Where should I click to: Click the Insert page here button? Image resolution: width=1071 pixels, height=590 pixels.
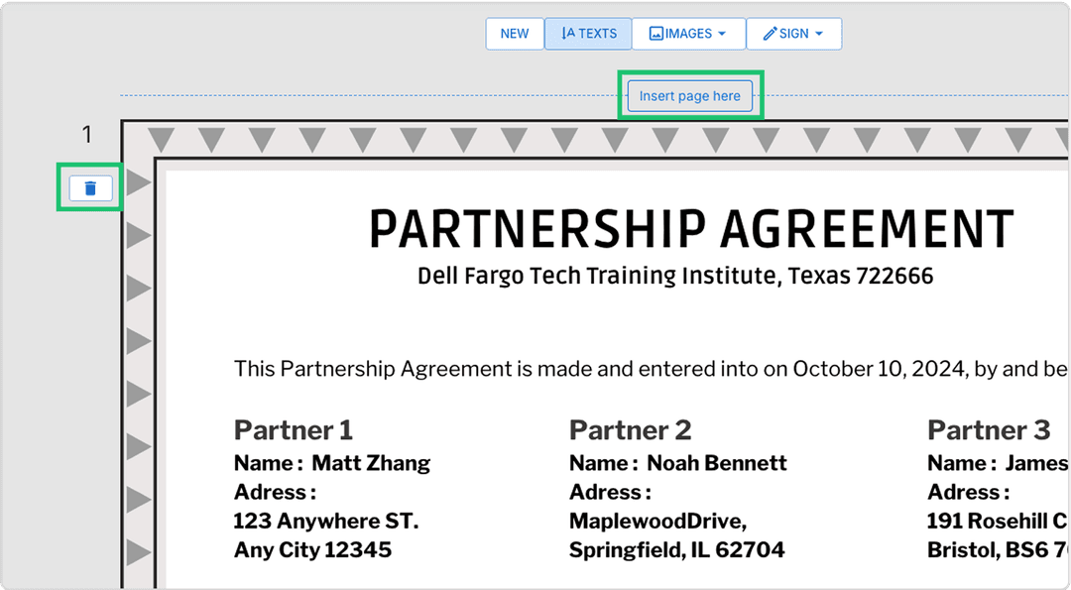690,96
